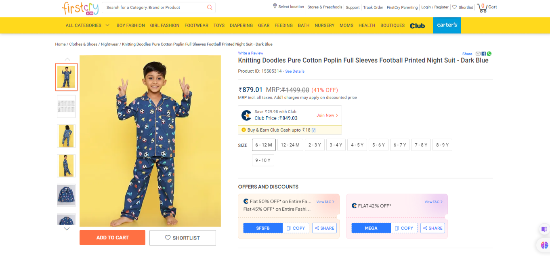Image resolution: width=550 pixels, height=258 pixels.
Task: Copy the SFSFB coupon code
Action: (296, 228)
